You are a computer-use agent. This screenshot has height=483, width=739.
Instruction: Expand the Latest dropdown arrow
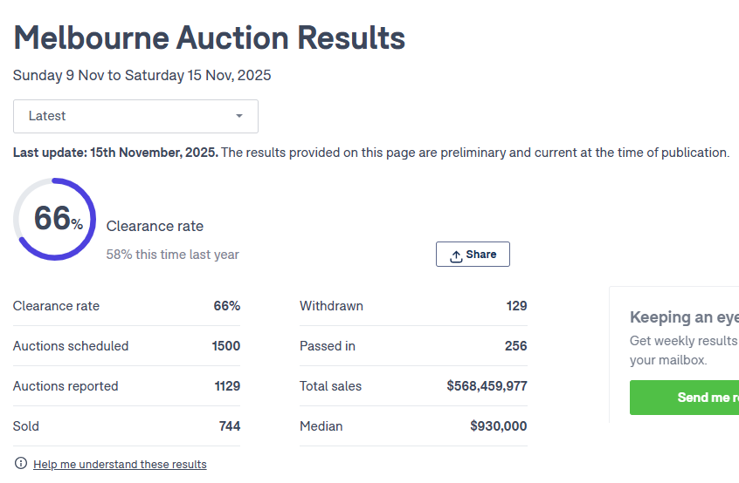point(239,116)
